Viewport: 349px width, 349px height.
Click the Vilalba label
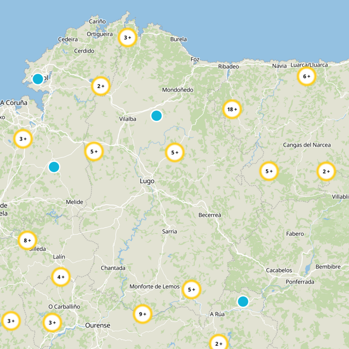(127, 119)
